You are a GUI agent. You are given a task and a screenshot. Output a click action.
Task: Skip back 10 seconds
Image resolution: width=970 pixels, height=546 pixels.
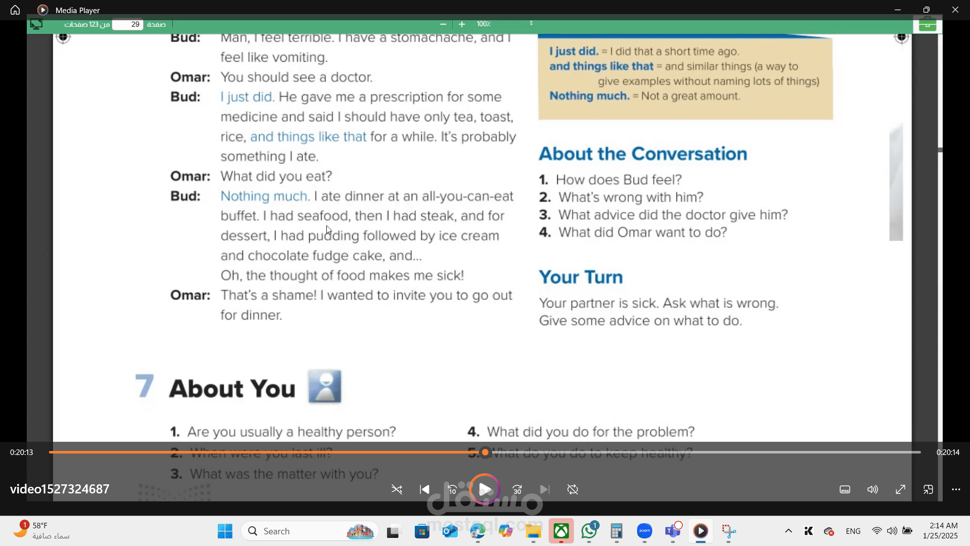point(452,489)
